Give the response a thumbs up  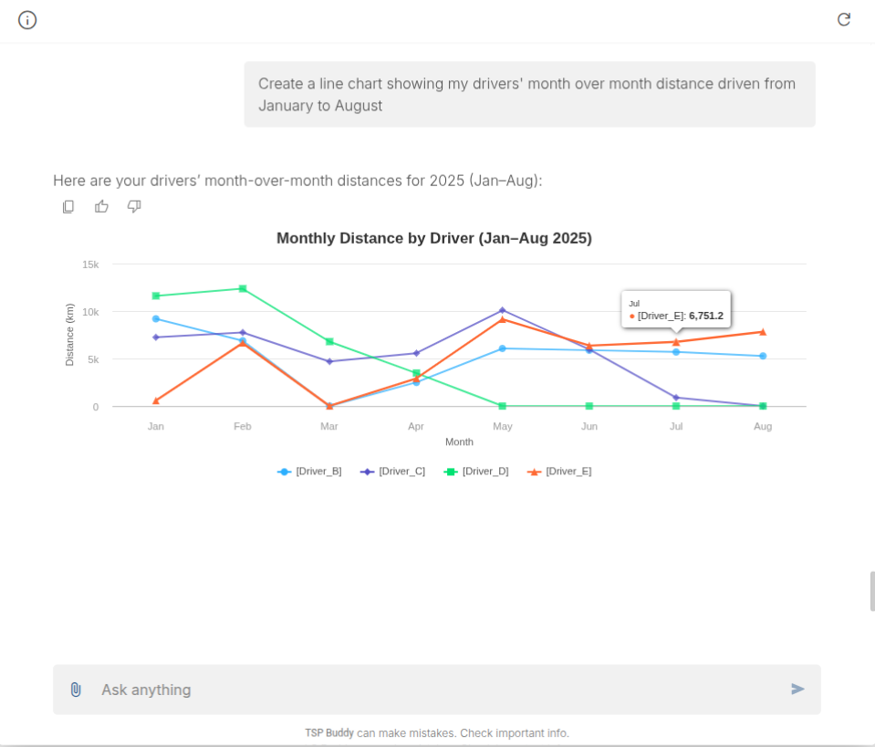click(x=101, y=207)
